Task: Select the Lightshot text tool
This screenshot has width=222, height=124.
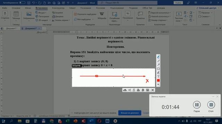Action: pyautogui.click(x=158, y=76)
